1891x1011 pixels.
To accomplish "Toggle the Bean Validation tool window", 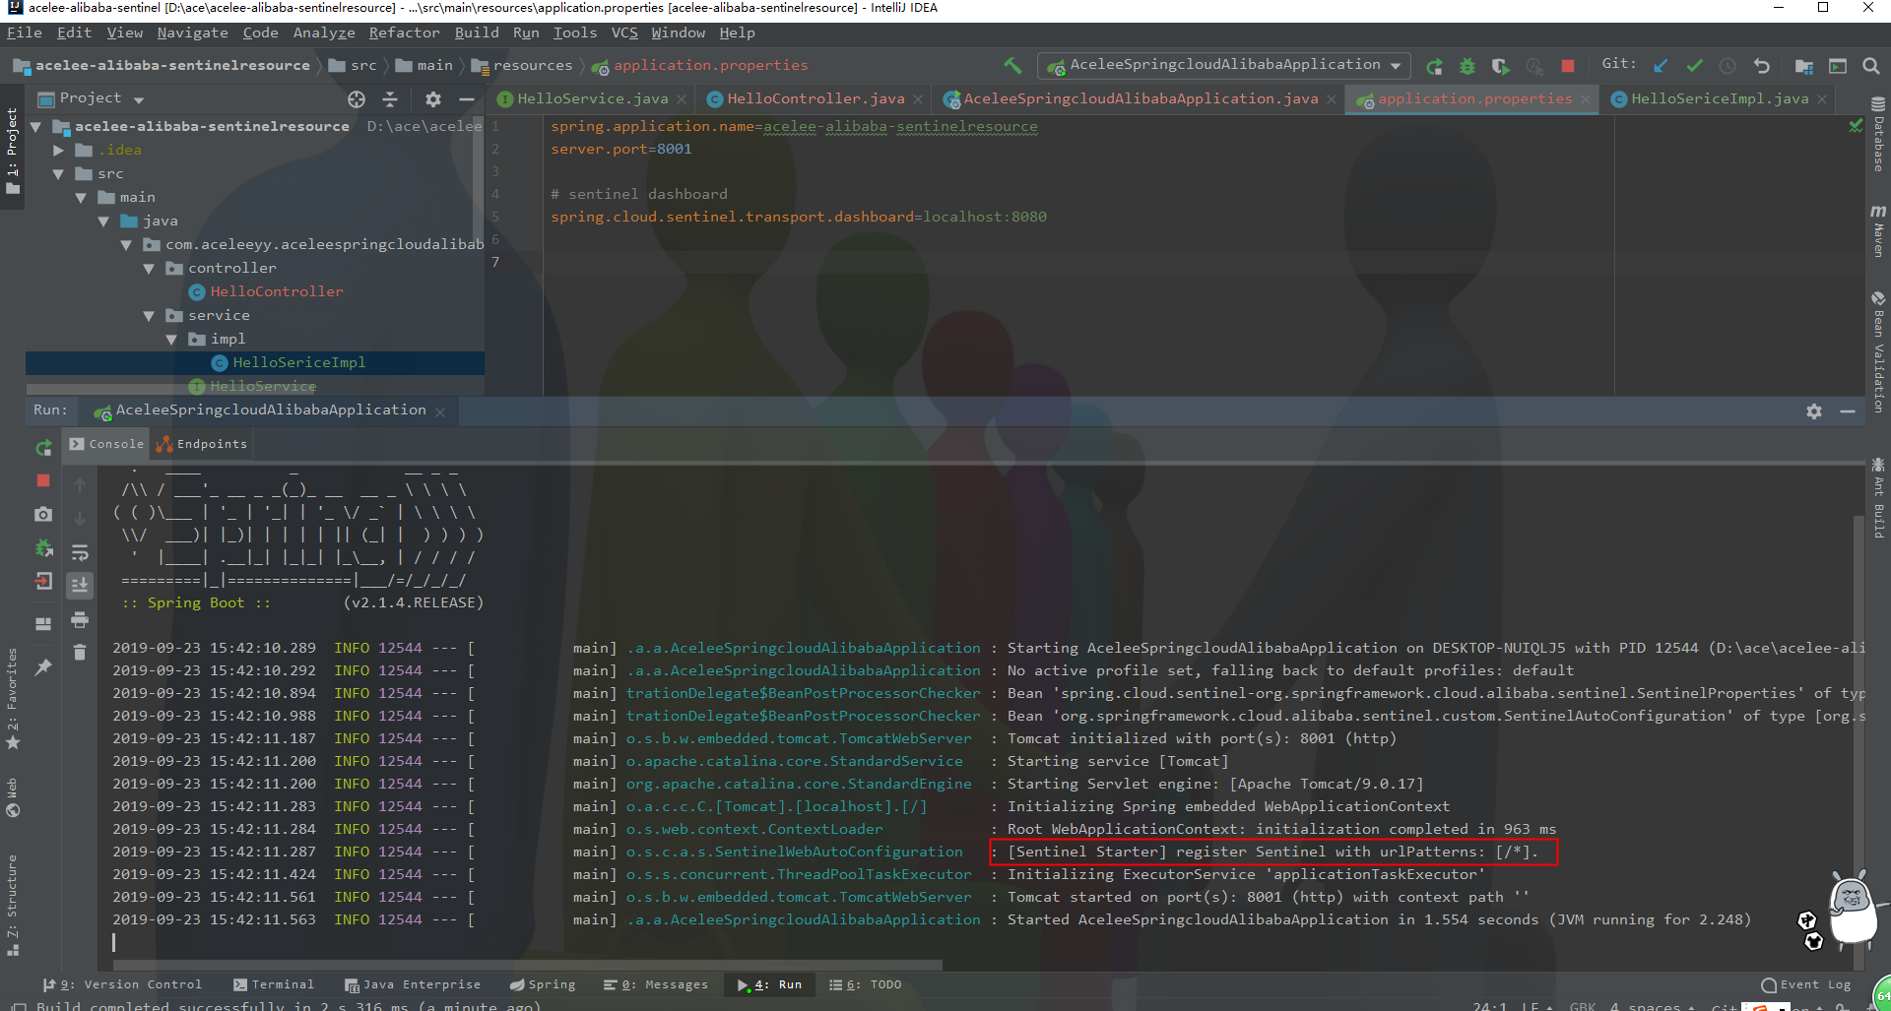I will pyautogui.click(x=1878, y=351).
